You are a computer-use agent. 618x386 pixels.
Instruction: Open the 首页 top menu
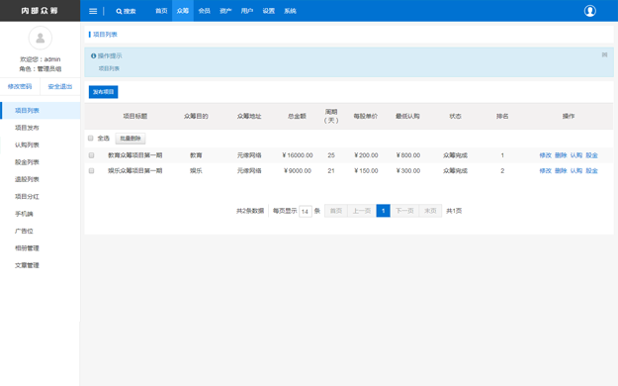161,11
